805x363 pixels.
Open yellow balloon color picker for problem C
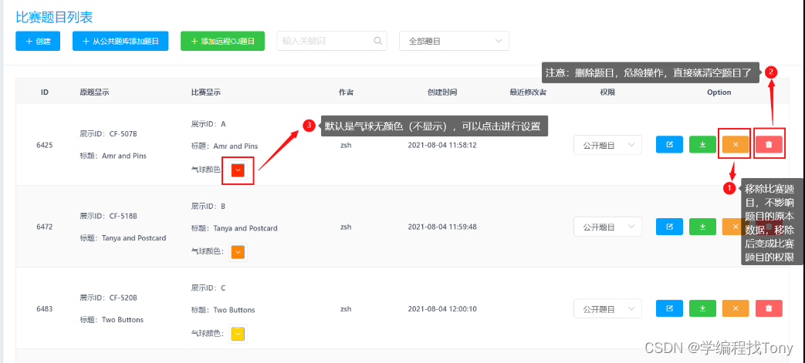pos(238,334)
